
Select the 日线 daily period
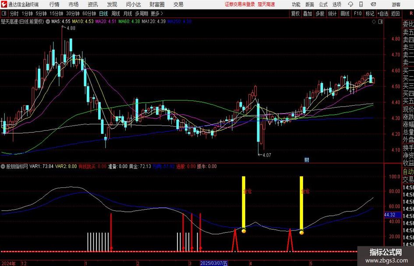(x=103, y=14)
